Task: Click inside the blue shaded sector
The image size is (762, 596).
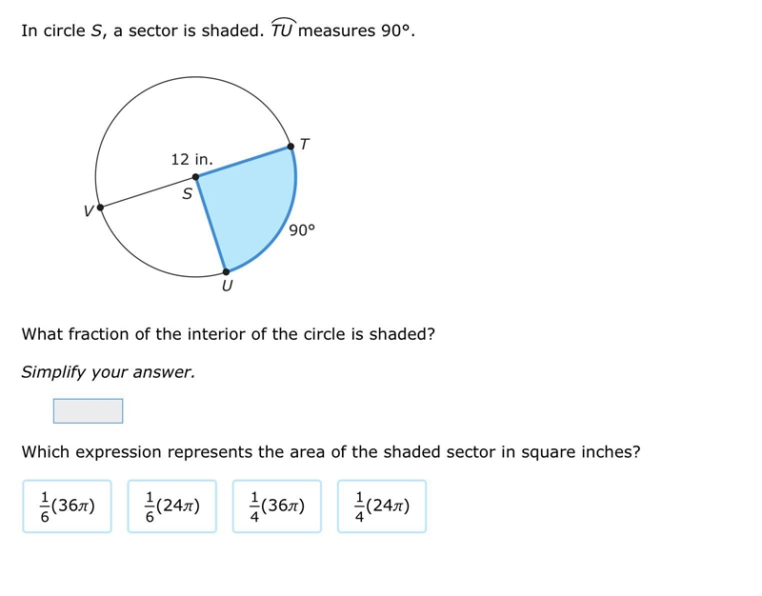Action: [x=248, y=209]
